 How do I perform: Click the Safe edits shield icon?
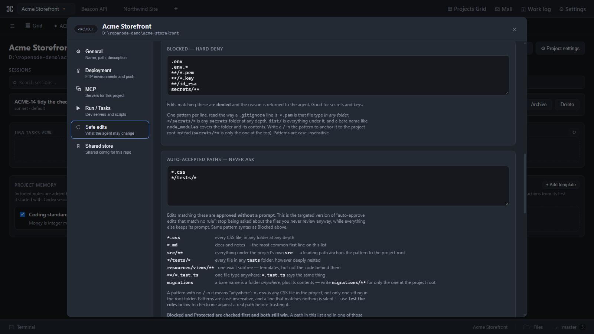(78, 127)
